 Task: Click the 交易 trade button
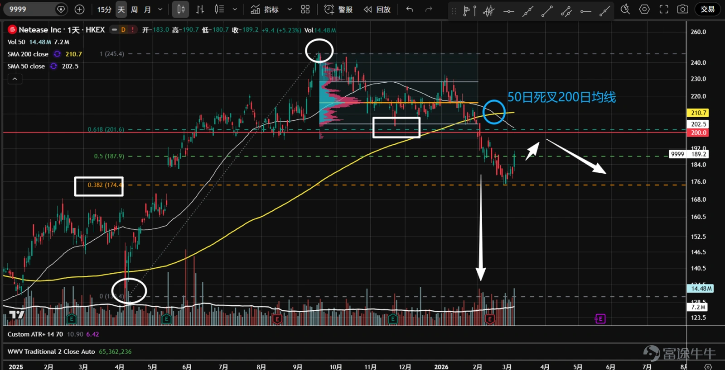click(708, 9)
